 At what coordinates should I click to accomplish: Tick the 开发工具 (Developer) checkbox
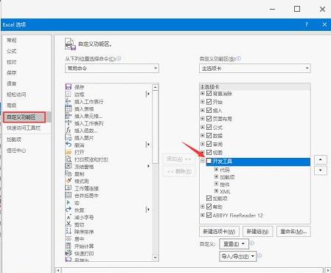click(209, 161)
